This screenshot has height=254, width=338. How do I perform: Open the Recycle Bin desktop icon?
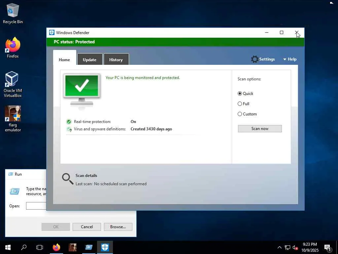pyautogui.click(x=13, y=13)
